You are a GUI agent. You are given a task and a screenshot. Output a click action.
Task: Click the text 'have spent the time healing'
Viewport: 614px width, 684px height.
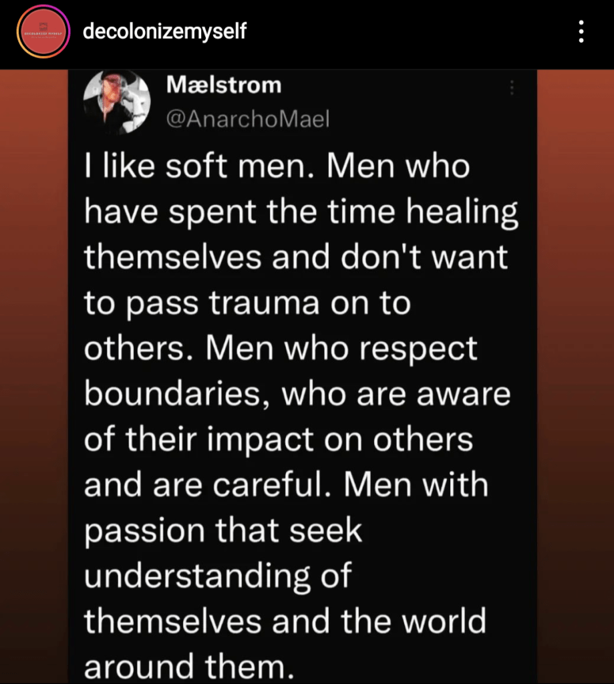coord(301,212)
